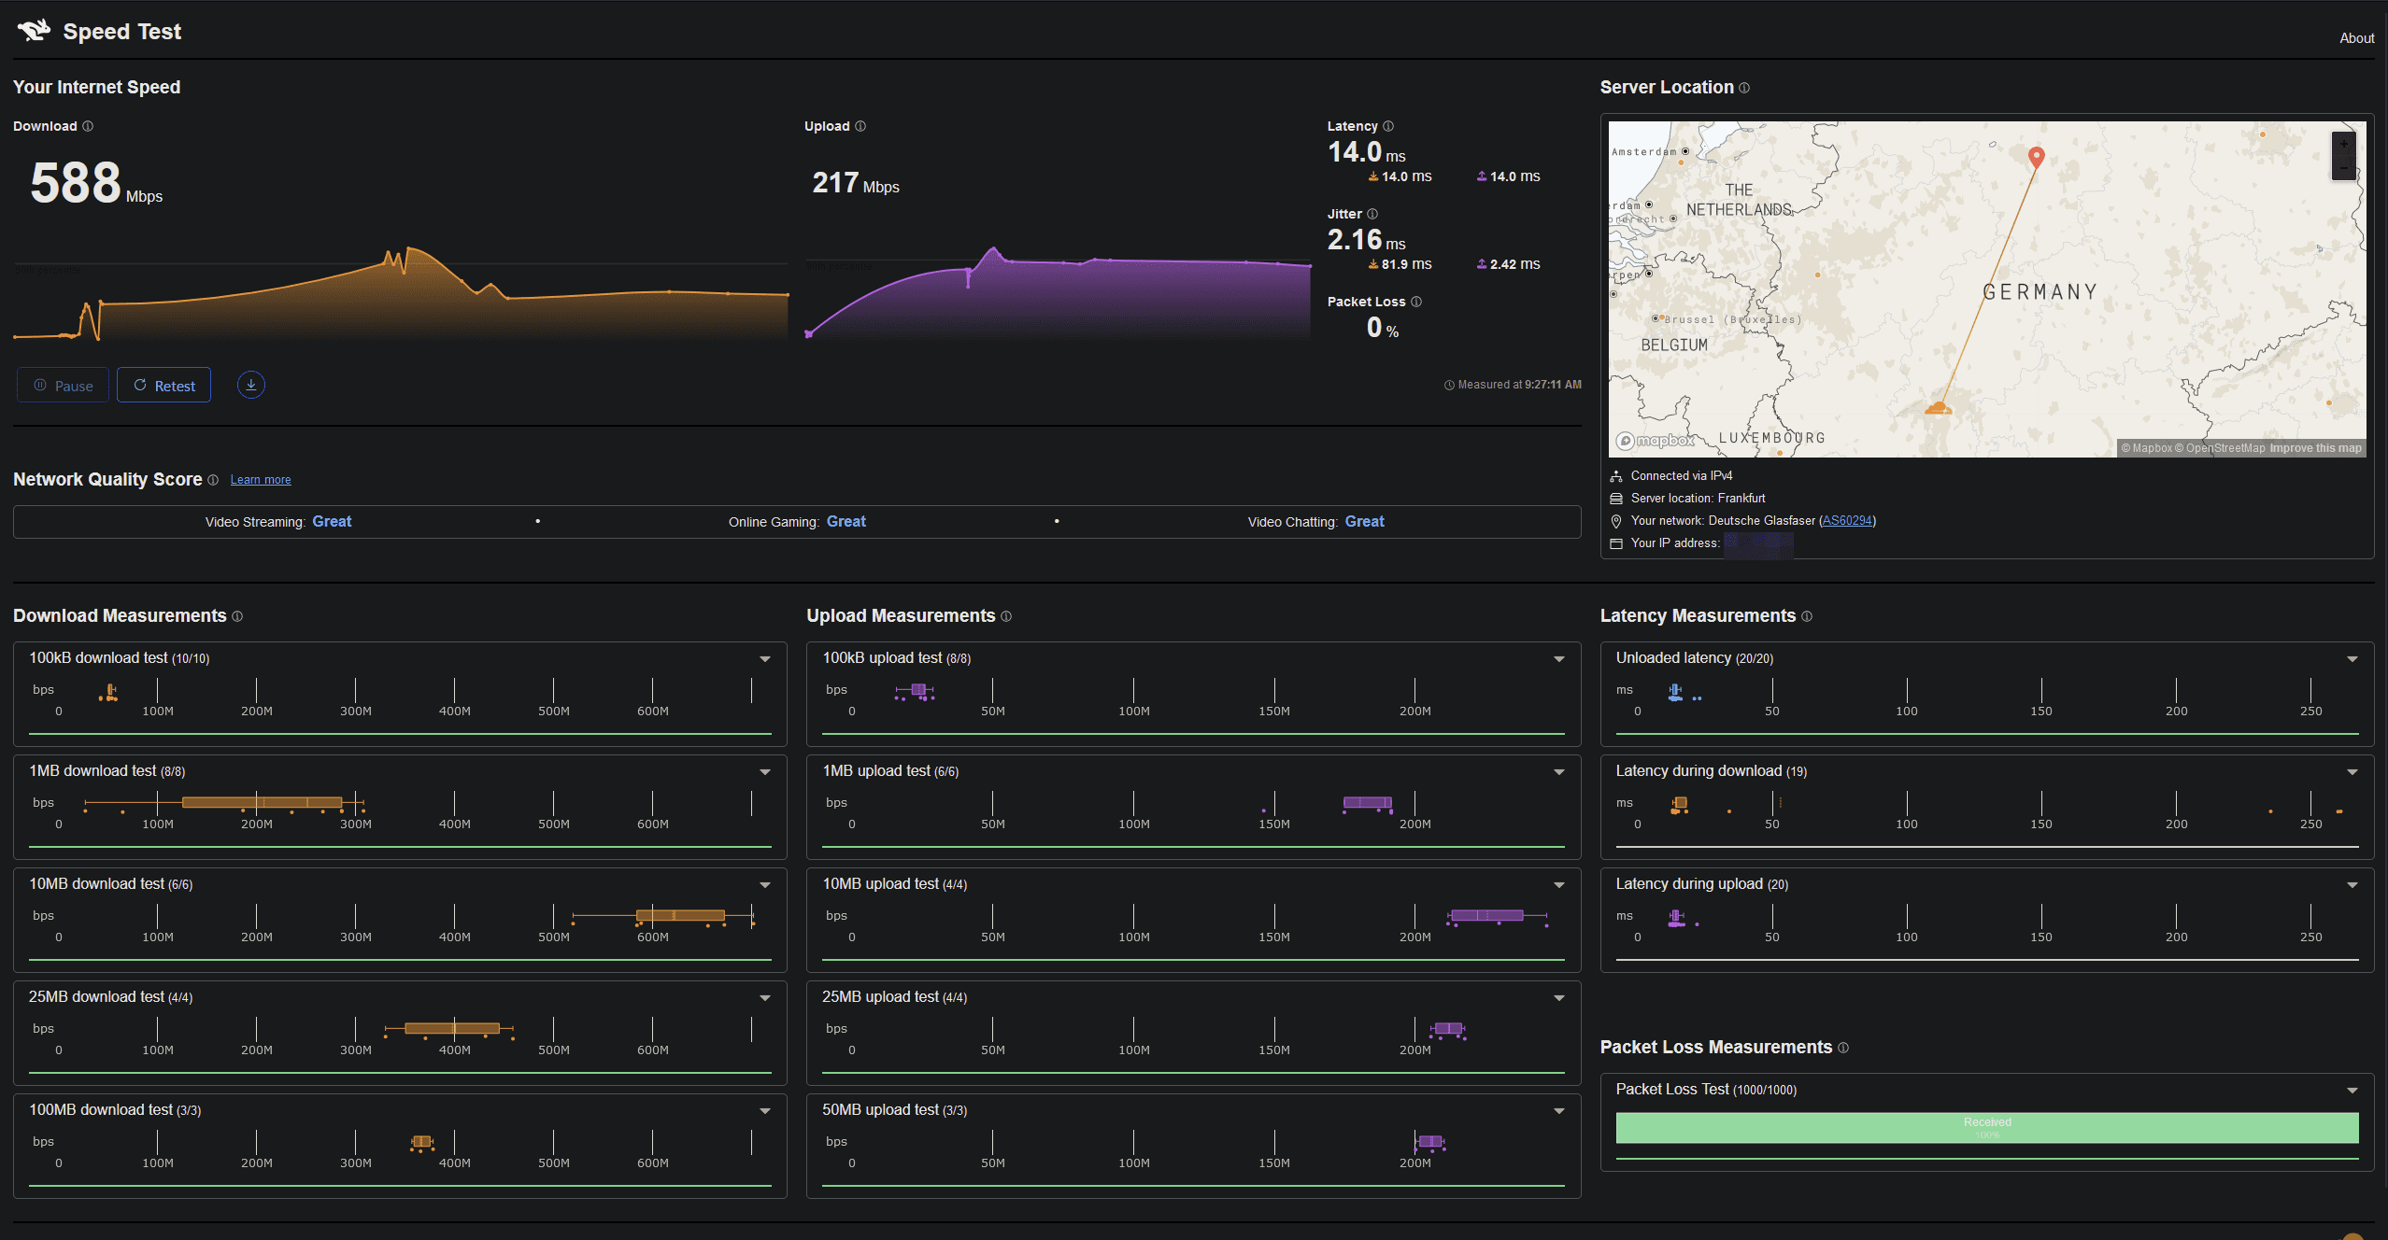
Task: Click the Upload Measurements info icon
Action: pos(1006,616)
